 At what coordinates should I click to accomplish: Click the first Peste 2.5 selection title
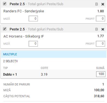(x=17, y=4)
